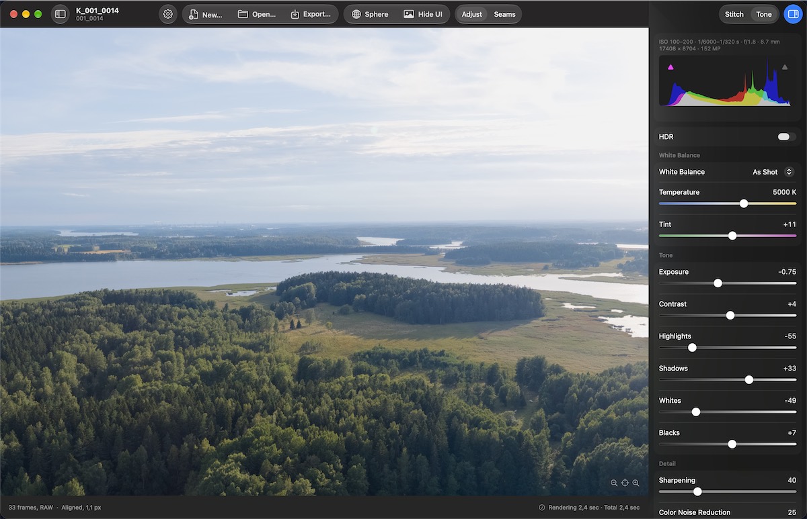Click the Tint slider handle
This screenshot has height=519, width=807.
732,236
